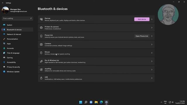
Task: Expand Pen & Windows Ink chevron
Action: click(152, 61)
